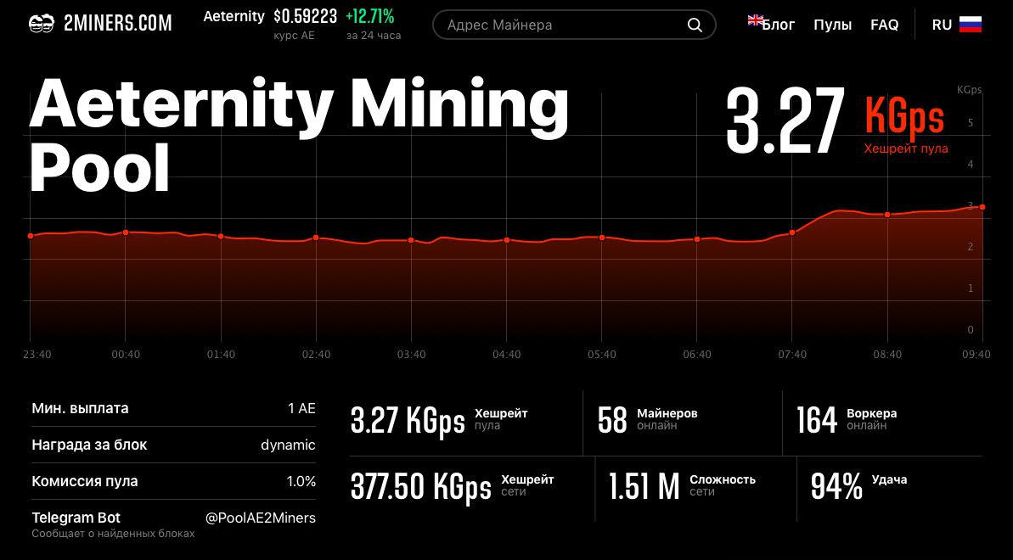The width and height of the screenshot is (1013, 560).
Task: Click the chart data point at 08:40
Action: 887,215
